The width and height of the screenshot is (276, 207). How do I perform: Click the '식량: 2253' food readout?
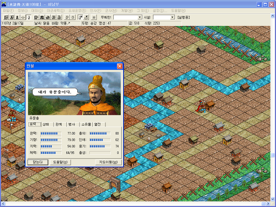152,23
